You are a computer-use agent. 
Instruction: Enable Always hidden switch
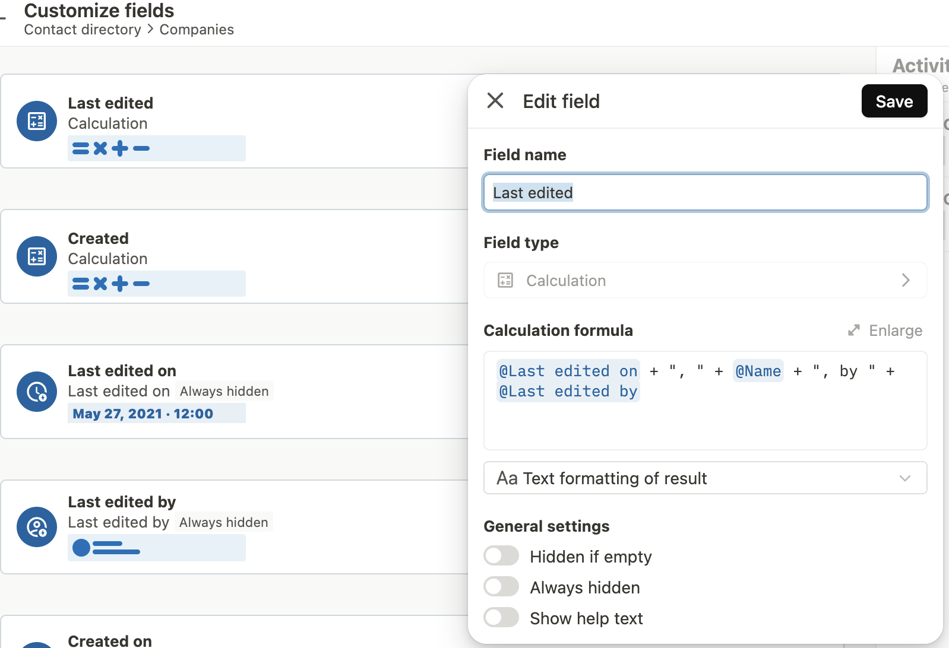tap(501, 587)
